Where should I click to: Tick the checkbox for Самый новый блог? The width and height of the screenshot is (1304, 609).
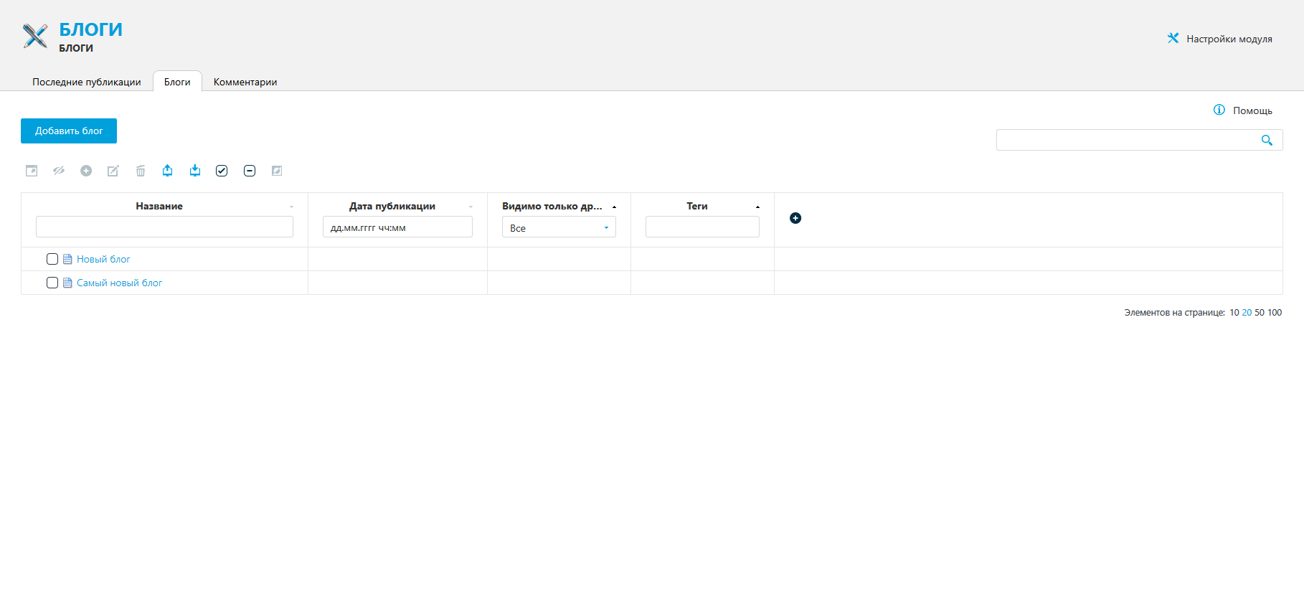pyautogui.click(x=52, y=283)
